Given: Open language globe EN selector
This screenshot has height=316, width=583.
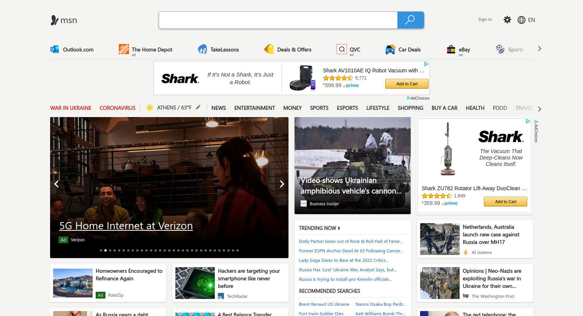Looking at the screenshot, I should pyautogui.click(x=526, y=20).
